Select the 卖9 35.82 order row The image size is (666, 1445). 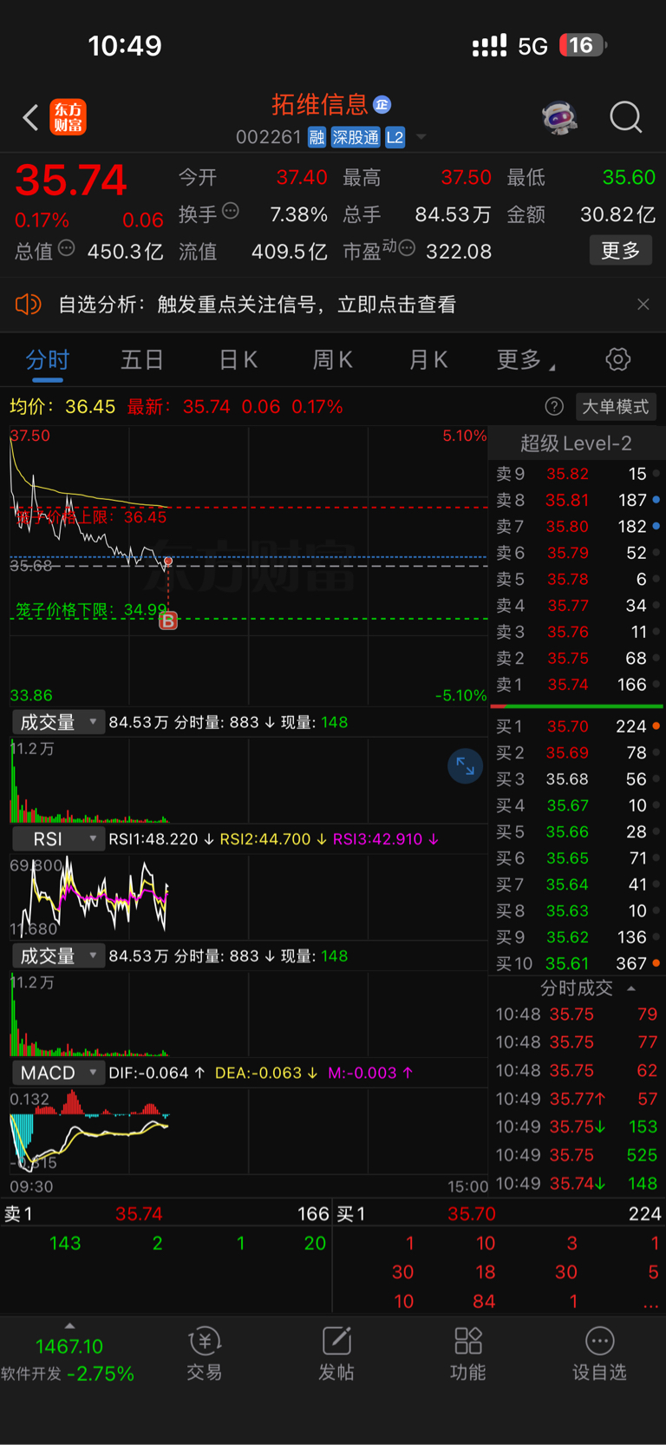[576, 474]
